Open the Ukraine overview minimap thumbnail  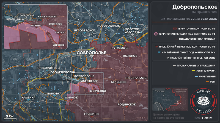coord(170,99)
